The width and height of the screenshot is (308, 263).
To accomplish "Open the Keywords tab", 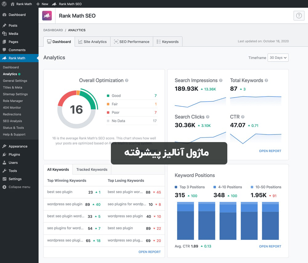I will 168,42.
